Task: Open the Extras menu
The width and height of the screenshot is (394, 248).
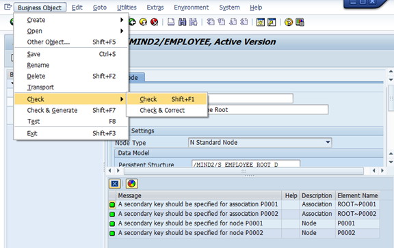Action: coord(155,8)
